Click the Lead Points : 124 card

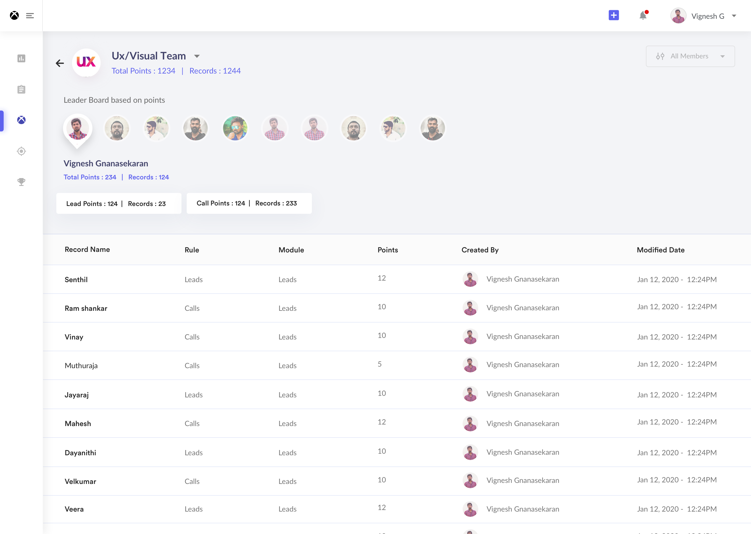click(119, 204)
